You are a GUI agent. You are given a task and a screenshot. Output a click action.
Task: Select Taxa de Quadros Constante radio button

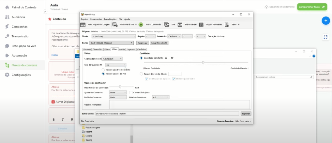click(103, 70)
